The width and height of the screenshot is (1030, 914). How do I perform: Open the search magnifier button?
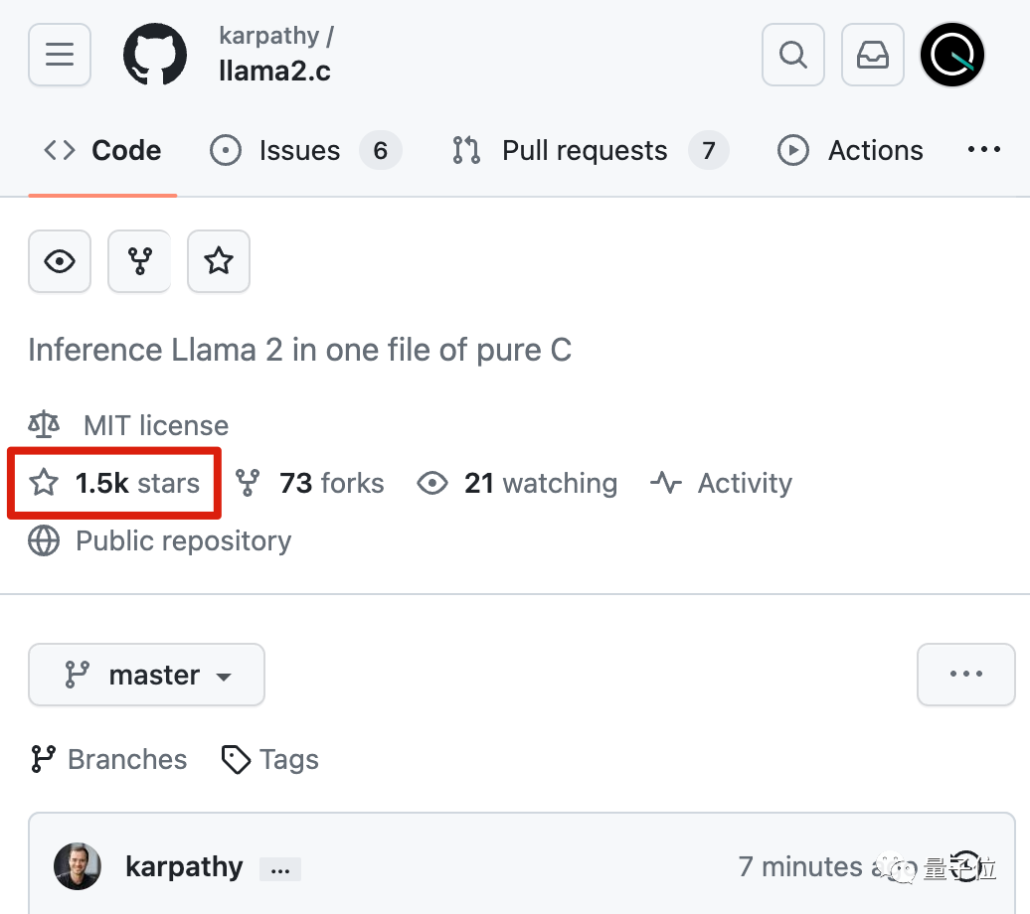tap(792, 54)
